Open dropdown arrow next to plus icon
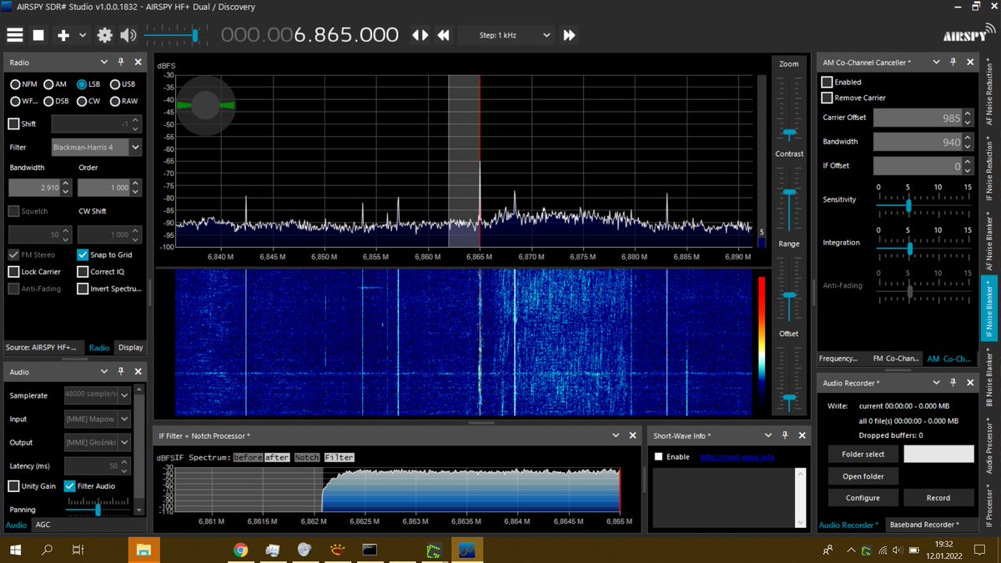Image resolution: width=1001 pixels, height=563 pixels. click(83, 35)
